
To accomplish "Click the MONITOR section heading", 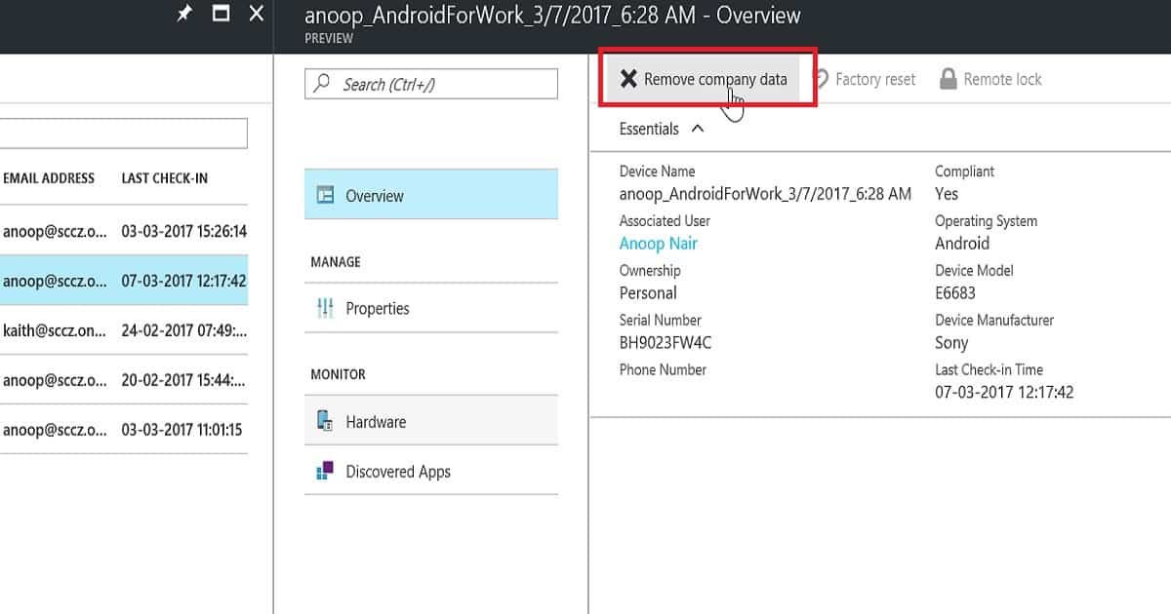I will tap(338, 374).
